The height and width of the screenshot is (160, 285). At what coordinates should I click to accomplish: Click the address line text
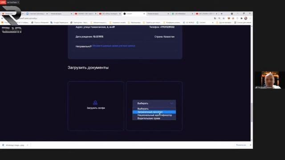coord(95,27)
